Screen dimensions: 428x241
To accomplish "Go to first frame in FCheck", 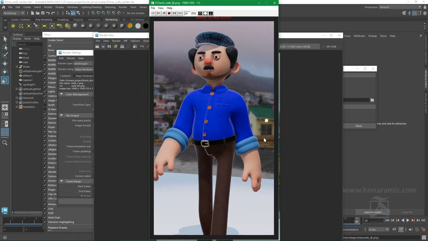I will 153,13.
